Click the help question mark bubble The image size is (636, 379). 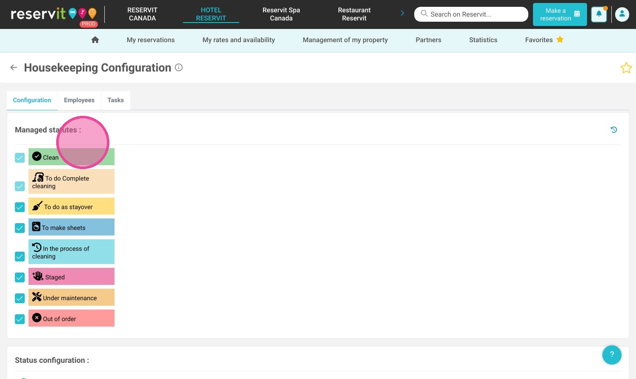point(612,354)
